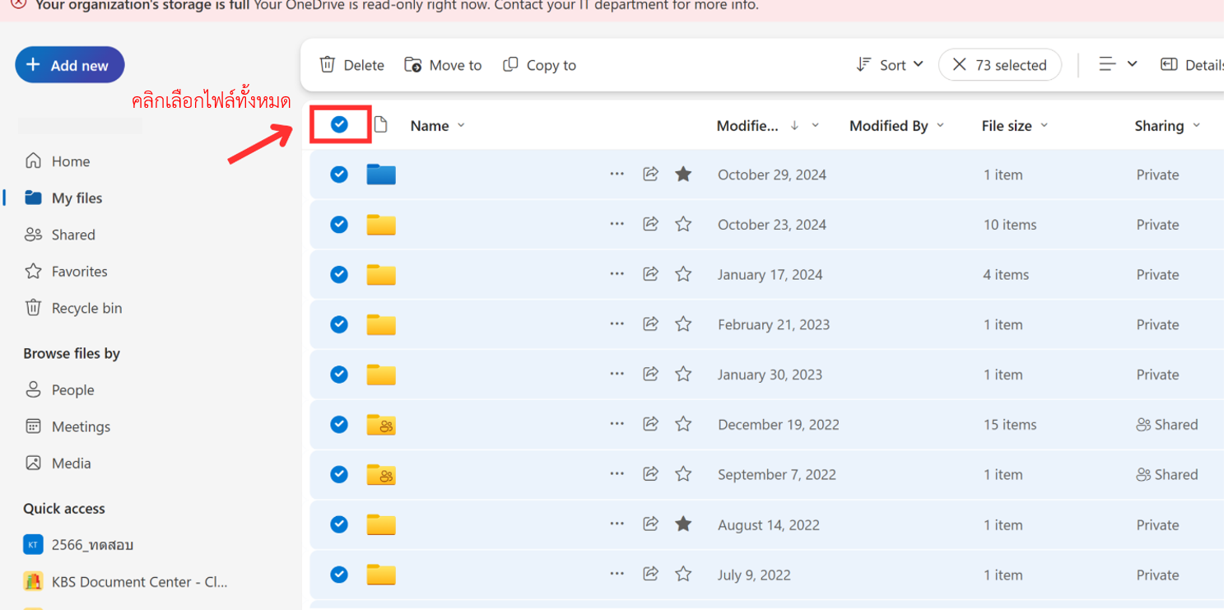Image resolution: width=1228 pixels, height=610 pixels.
Task: Open the shared folder dated December 19, 2022
Action: coord(381,425)
